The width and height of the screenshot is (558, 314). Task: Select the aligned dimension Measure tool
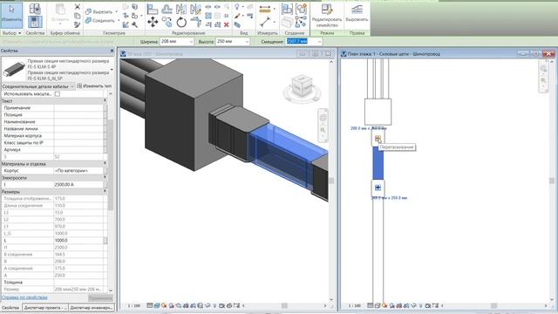tap(265, 10)
